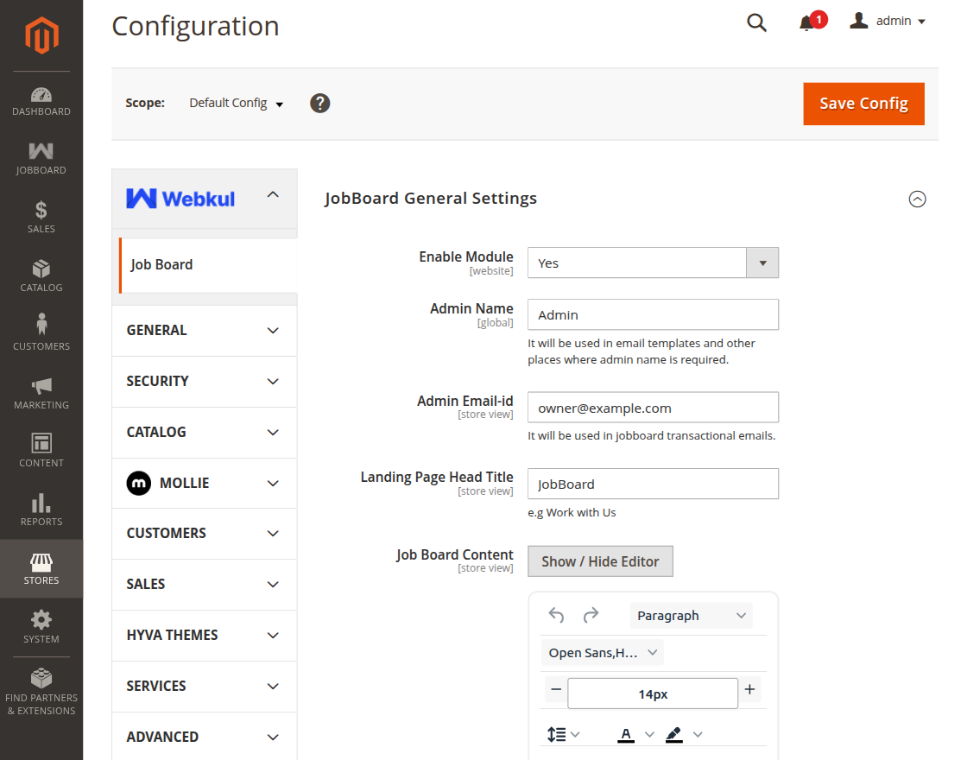The height and width of the screenshot is (760, 967).
Task: Open the Scope Default Config dropdown
Action: [236, 103]
